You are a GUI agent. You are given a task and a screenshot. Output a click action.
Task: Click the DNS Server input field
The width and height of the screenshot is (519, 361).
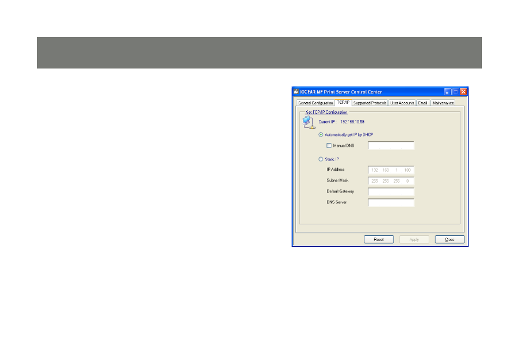[x=391, y=203]
